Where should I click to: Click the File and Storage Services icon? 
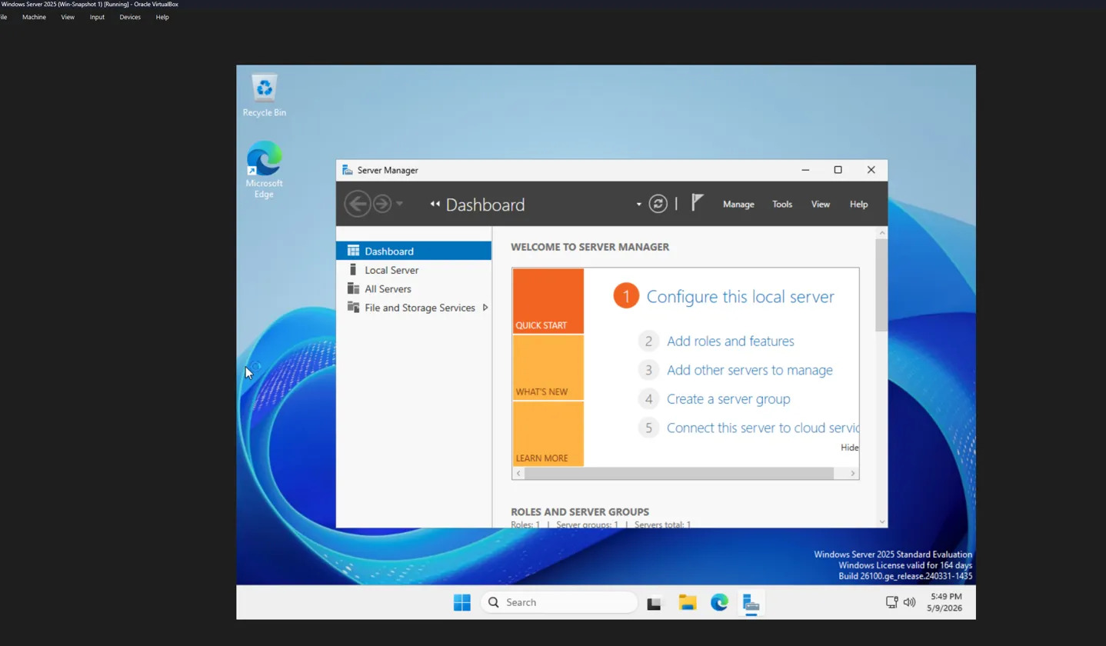click(x=353, y=307)
